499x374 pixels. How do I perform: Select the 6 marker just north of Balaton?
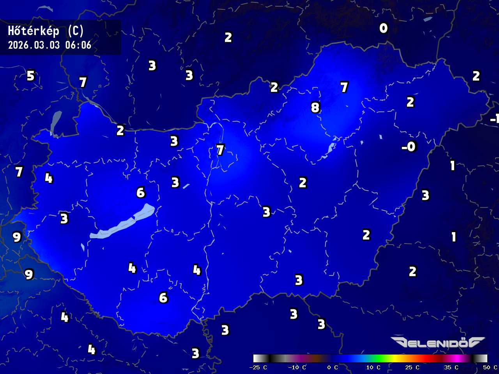pyautogui.click(x=141, y=192)
